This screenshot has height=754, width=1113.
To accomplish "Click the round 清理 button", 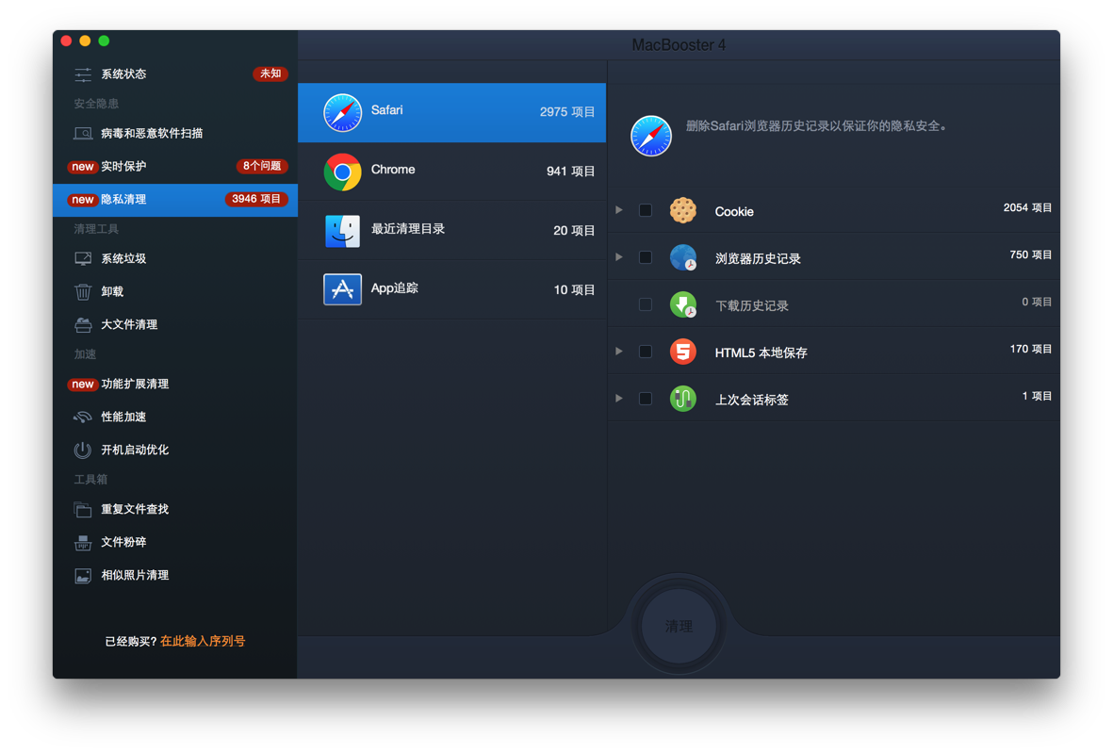I will coord(679,626).
